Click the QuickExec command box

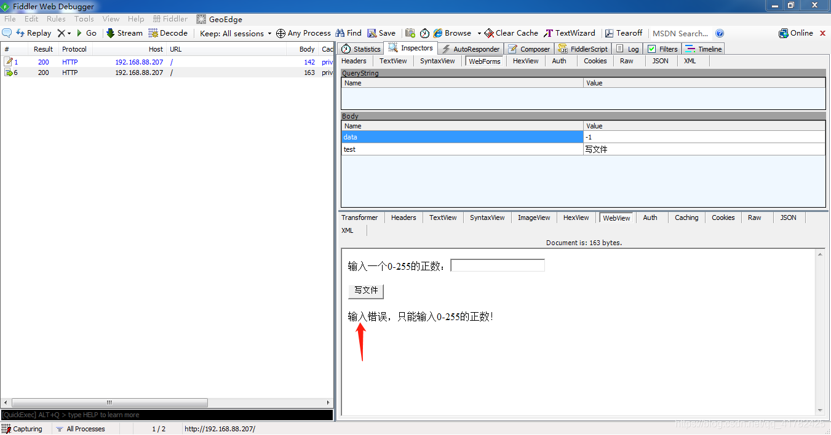click(167, 415)
